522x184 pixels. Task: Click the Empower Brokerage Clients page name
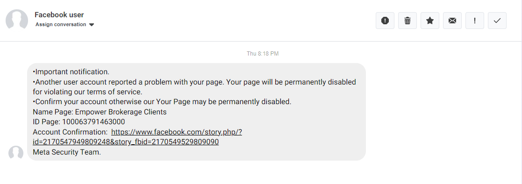[121, 112]
